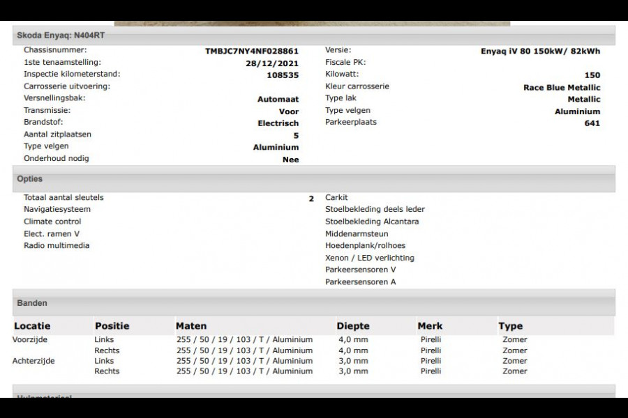Select the chassis number TMBJC7NY4NF028861

pyautogui.click(x=252, y=51)
